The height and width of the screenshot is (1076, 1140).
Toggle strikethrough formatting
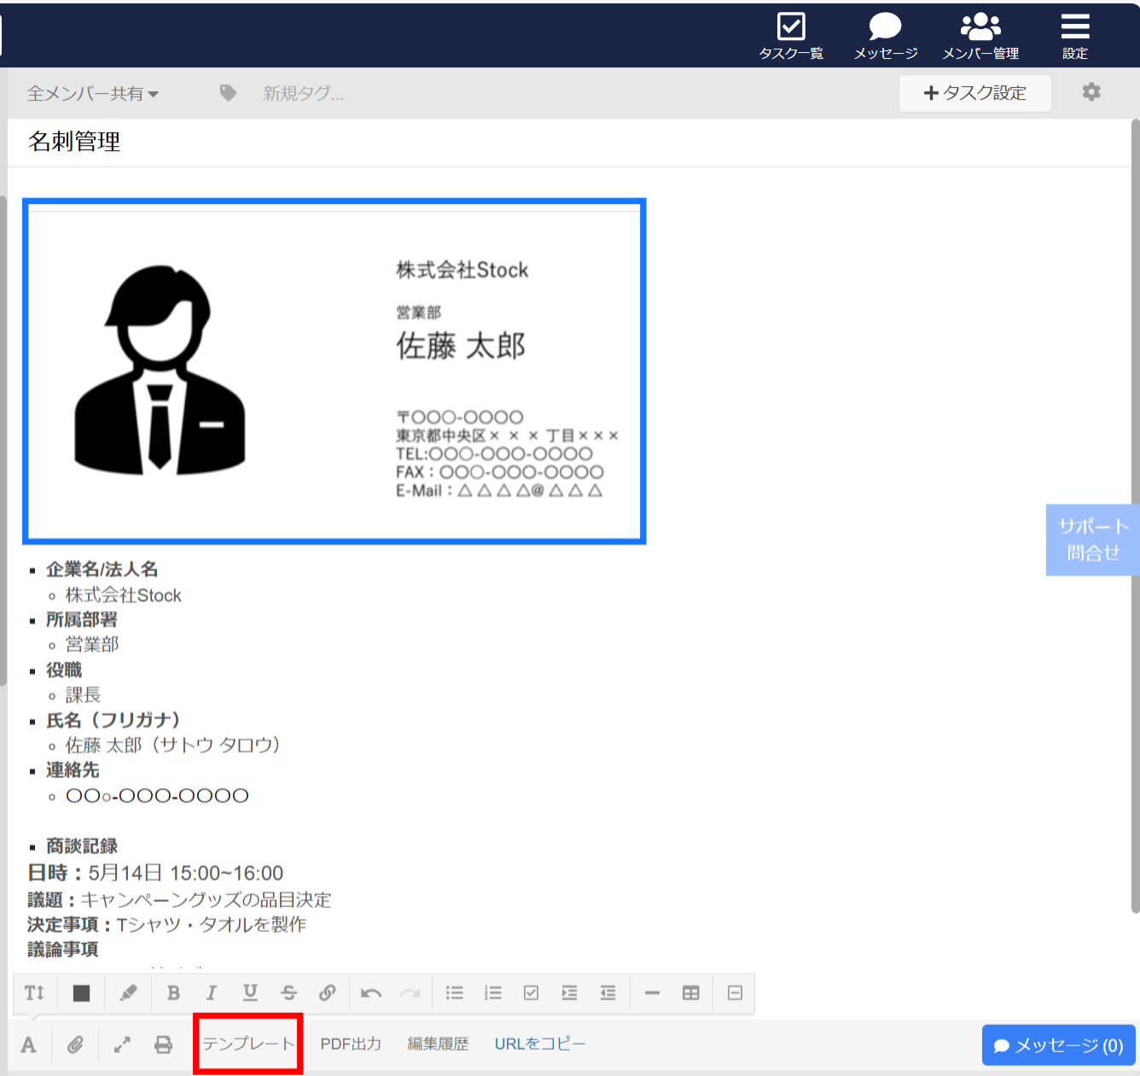(x=289, y=992)
